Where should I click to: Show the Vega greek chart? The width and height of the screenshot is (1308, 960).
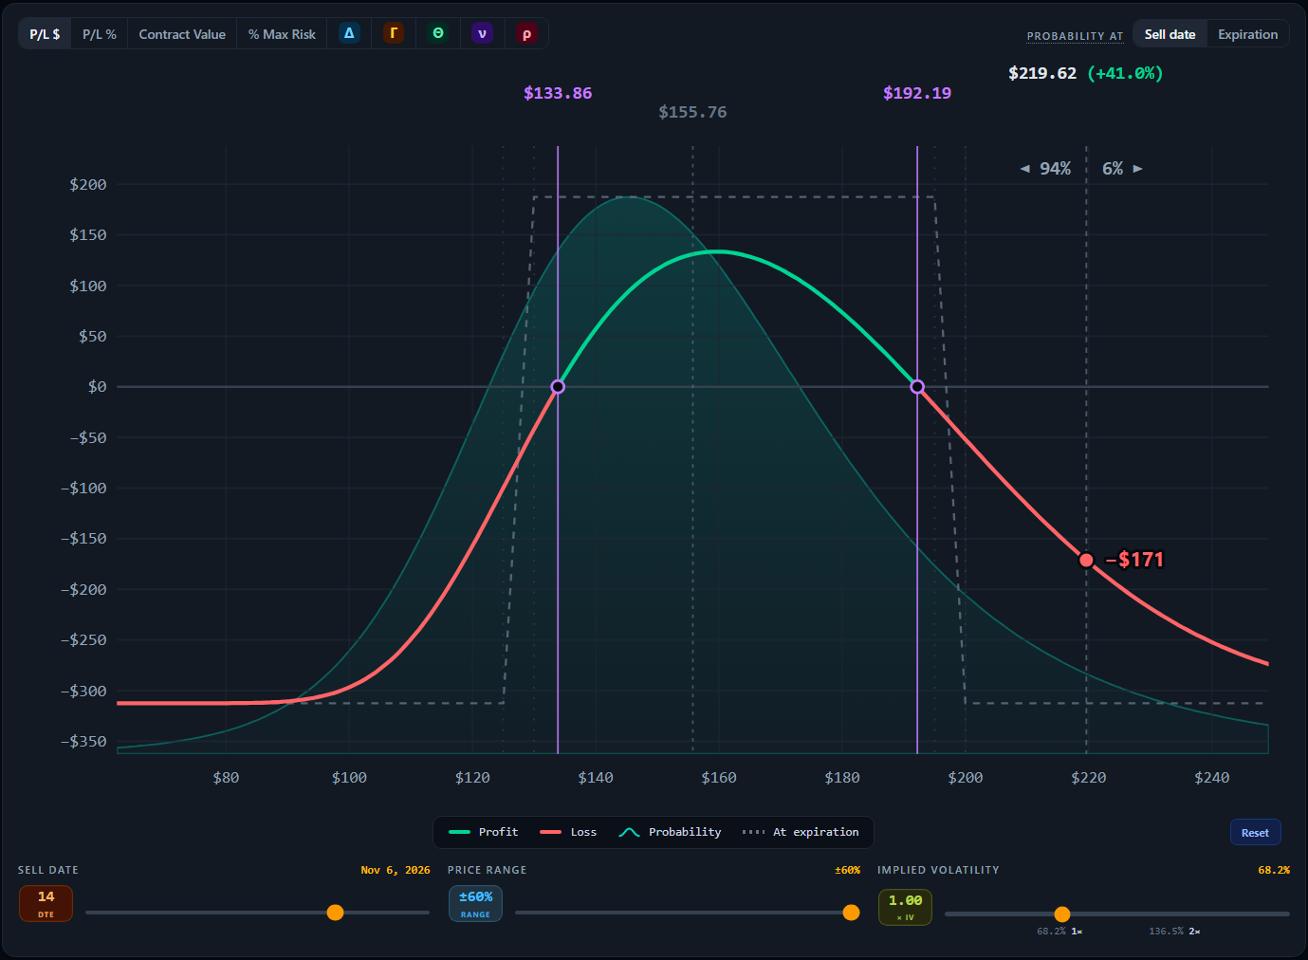pyautogui.click(x=483, y=33)
